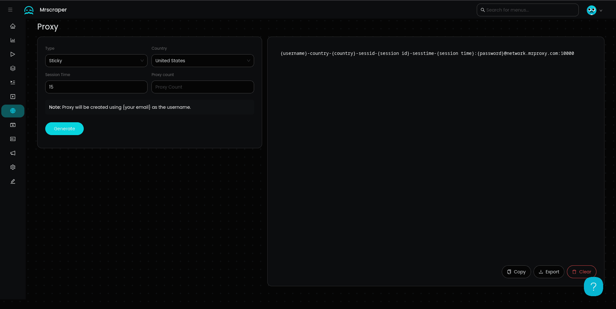Screen dimensions: 616x309
Task: Select the run/play icon in the sidebar
Action: pos(13,54)
